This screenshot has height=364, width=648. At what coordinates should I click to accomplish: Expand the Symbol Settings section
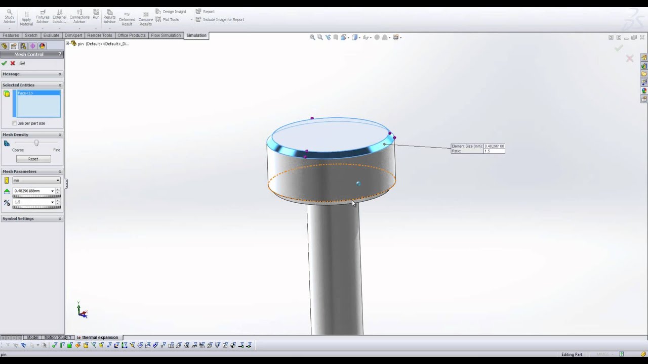60,219
